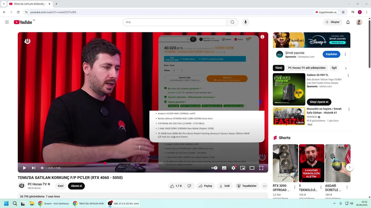Open more actions below the video
The width and height of the screenshot is (371, 208).
pos(265,186)
